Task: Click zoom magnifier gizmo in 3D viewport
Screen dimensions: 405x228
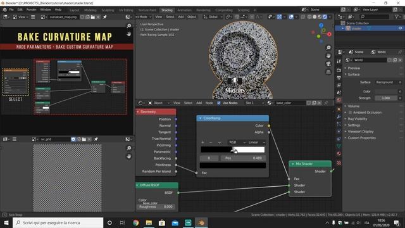Action: 328,47
